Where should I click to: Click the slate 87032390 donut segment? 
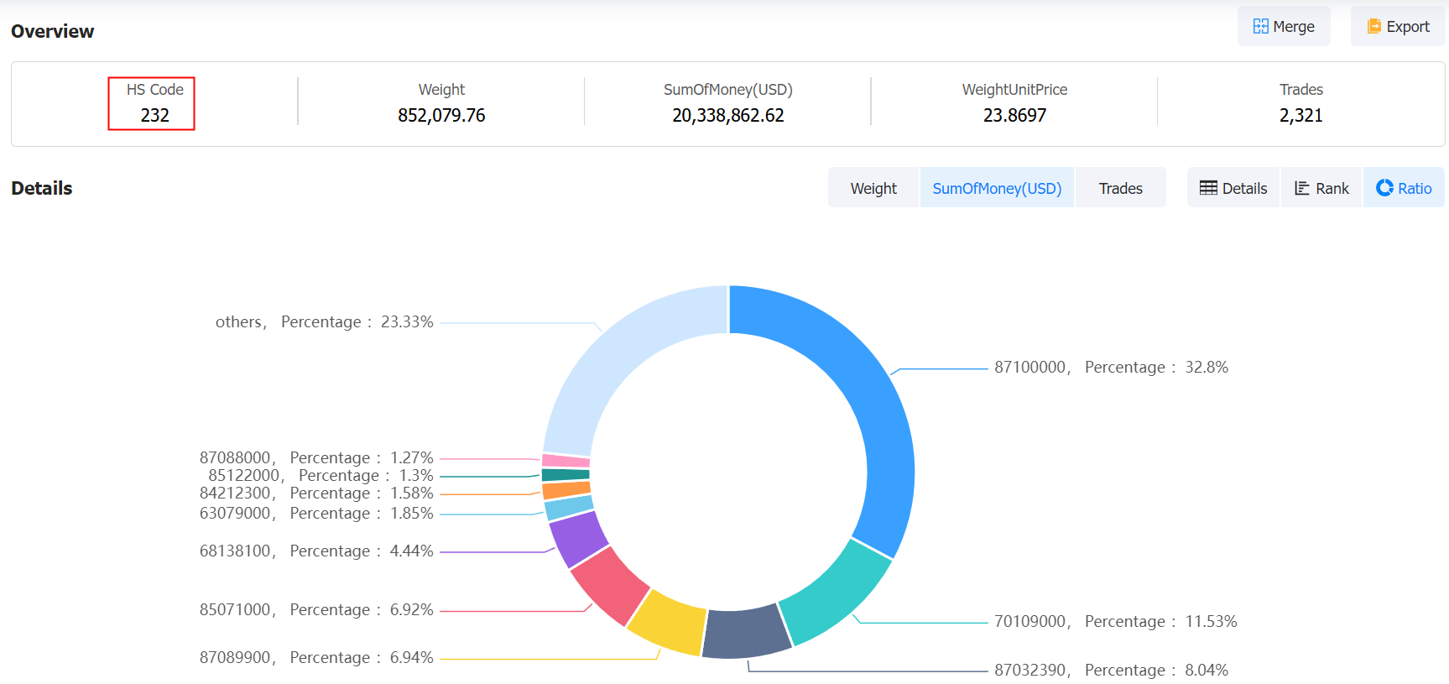(745, 633)
